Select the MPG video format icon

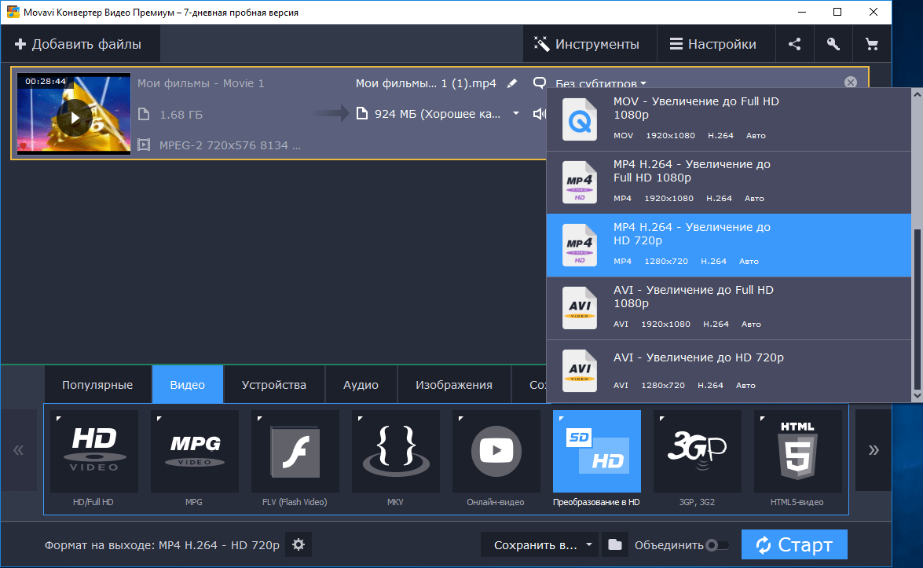[x=195, y=452]
